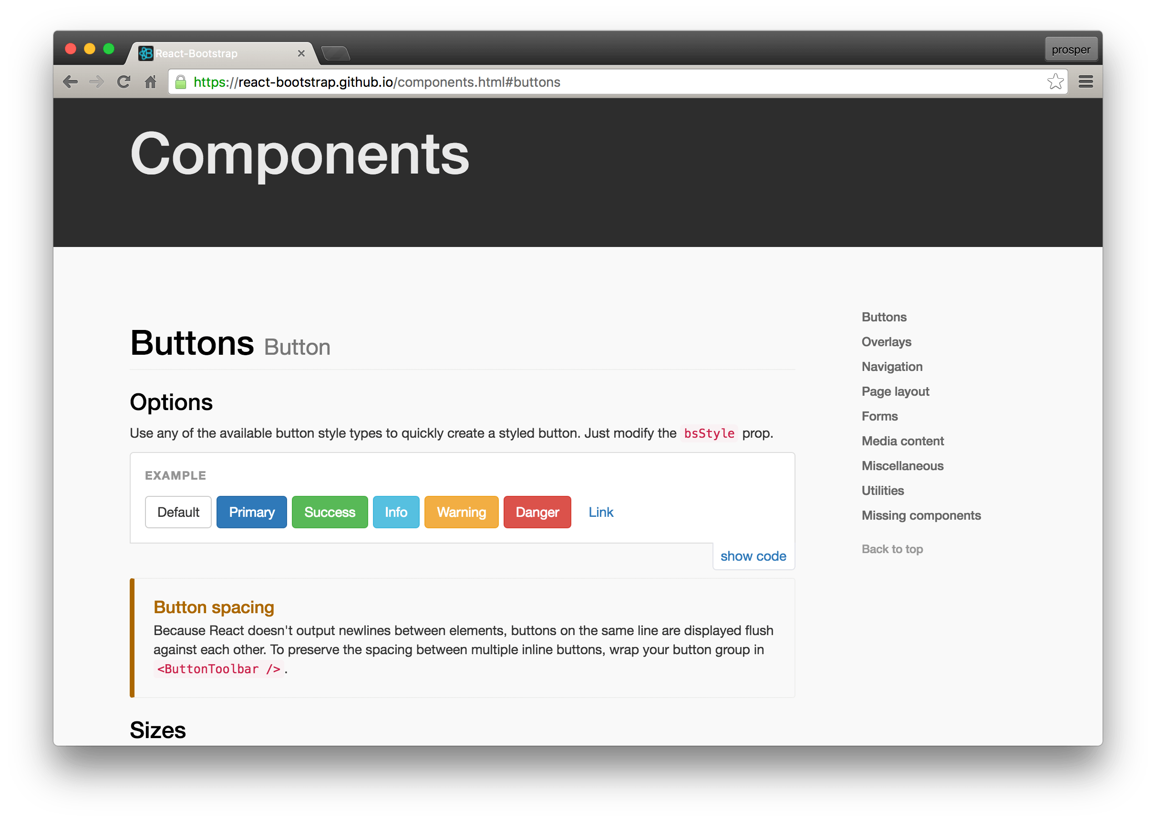This screenshot has width=1156, height=822.
Task: Navigate to Overlays in the sidebar
Action: point(886,342)
